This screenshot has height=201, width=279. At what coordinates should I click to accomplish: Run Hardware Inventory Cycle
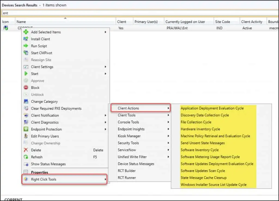coord(200,129)
